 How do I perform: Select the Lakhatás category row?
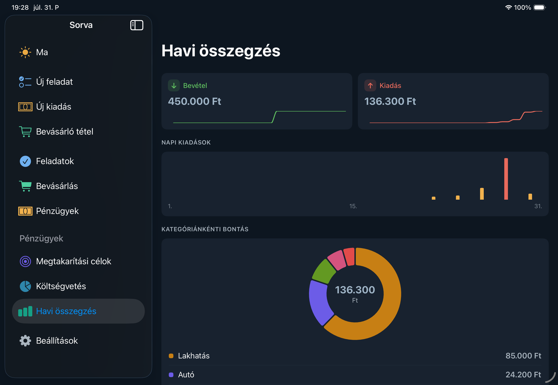(355, 356)
